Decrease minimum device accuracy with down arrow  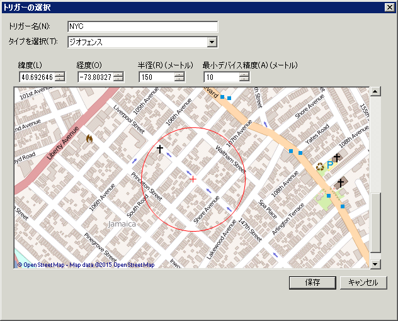pos(244,79)
